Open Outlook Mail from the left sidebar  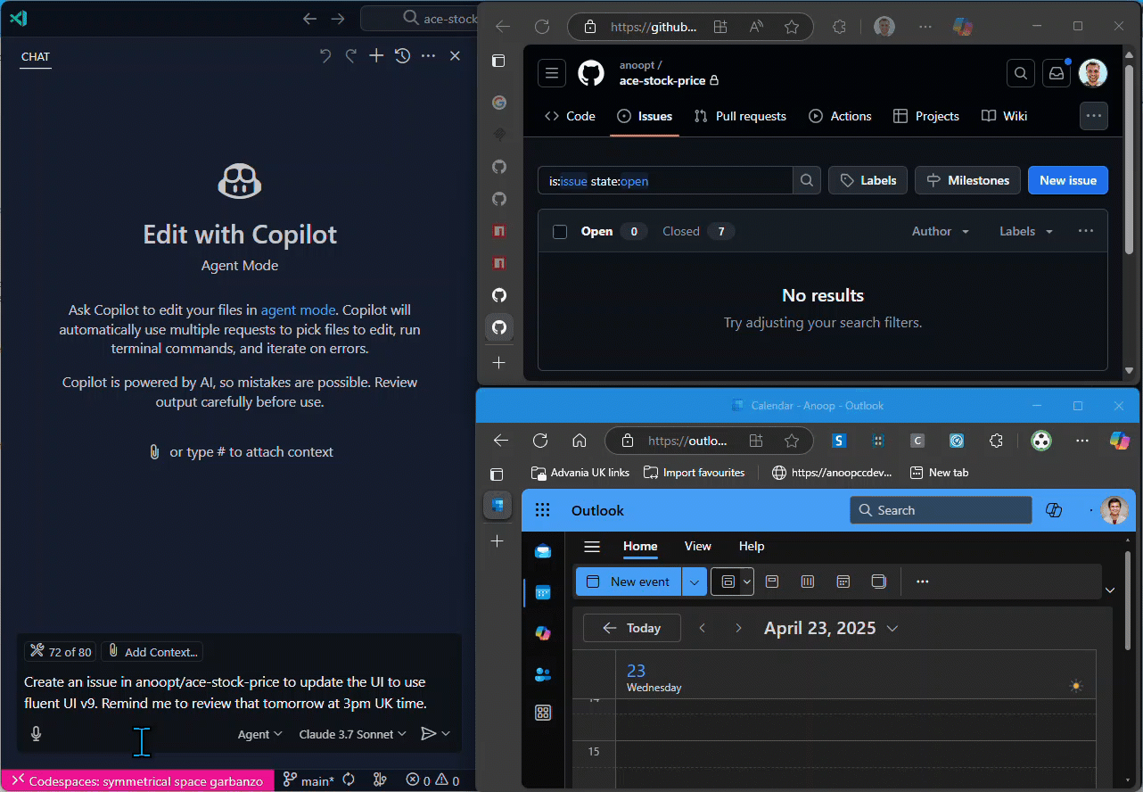542,551
